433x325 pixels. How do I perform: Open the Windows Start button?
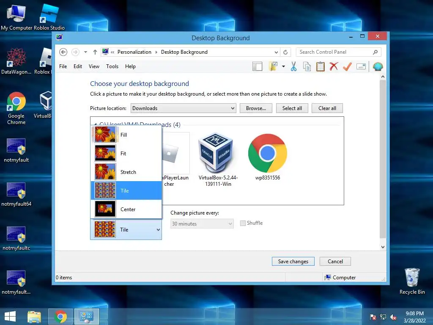point(10,317)
